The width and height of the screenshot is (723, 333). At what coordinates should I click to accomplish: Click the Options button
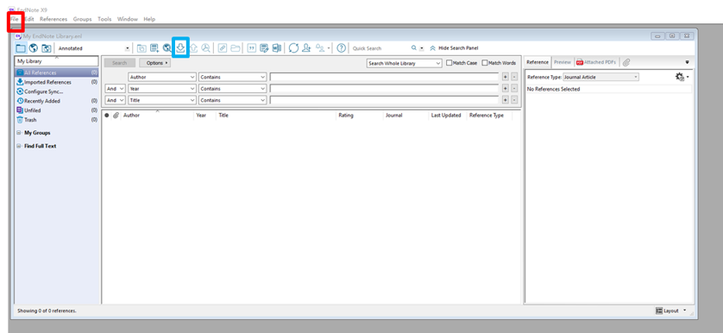[155, 63]
